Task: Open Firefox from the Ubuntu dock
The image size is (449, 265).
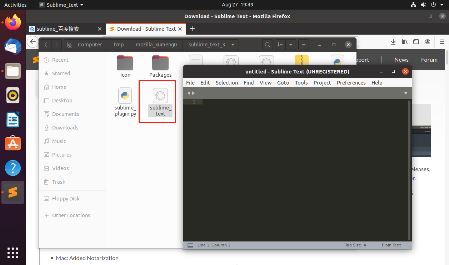Action: (x=13, y=22)
